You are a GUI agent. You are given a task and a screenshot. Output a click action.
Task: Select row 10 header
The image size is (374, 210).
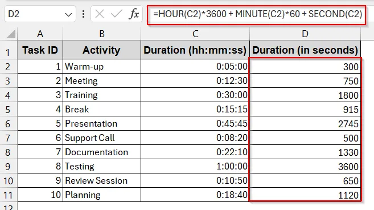coord(8,180)
